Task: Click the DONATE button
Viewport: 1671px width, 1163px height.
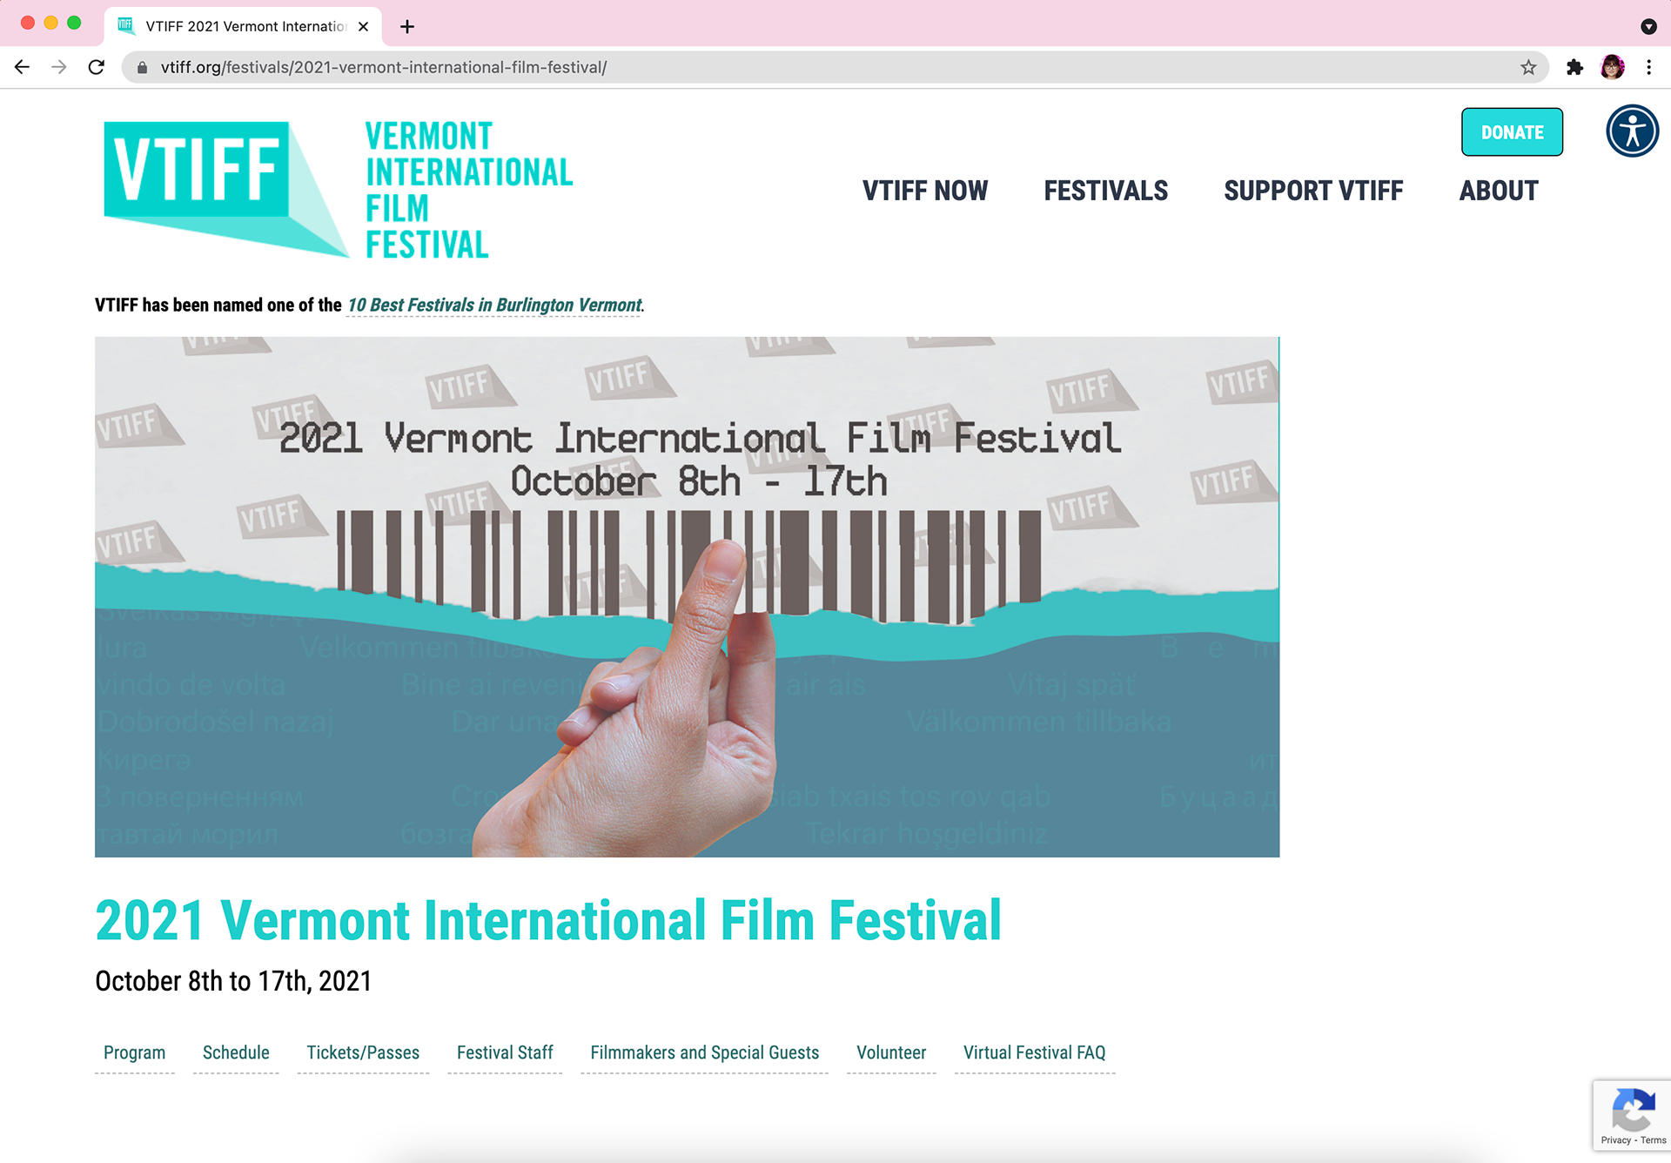Action: pyautogui.click(x=1512, y=132)
